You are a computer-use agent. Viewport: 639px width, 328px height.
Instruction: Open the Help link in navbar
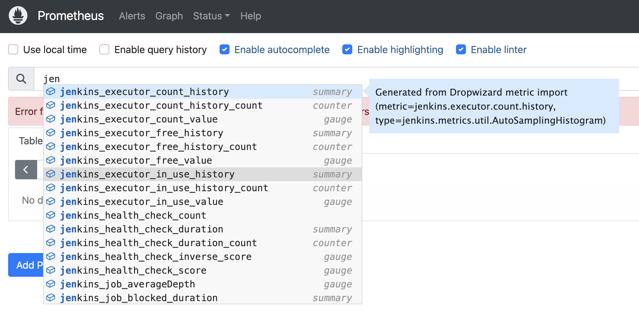pos(251,16)
